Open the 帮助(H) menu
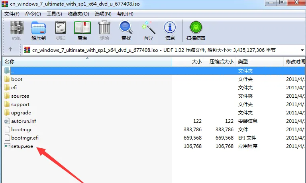Image resolution: width=306 pixels, height=183 pixels. pos(125,14)
